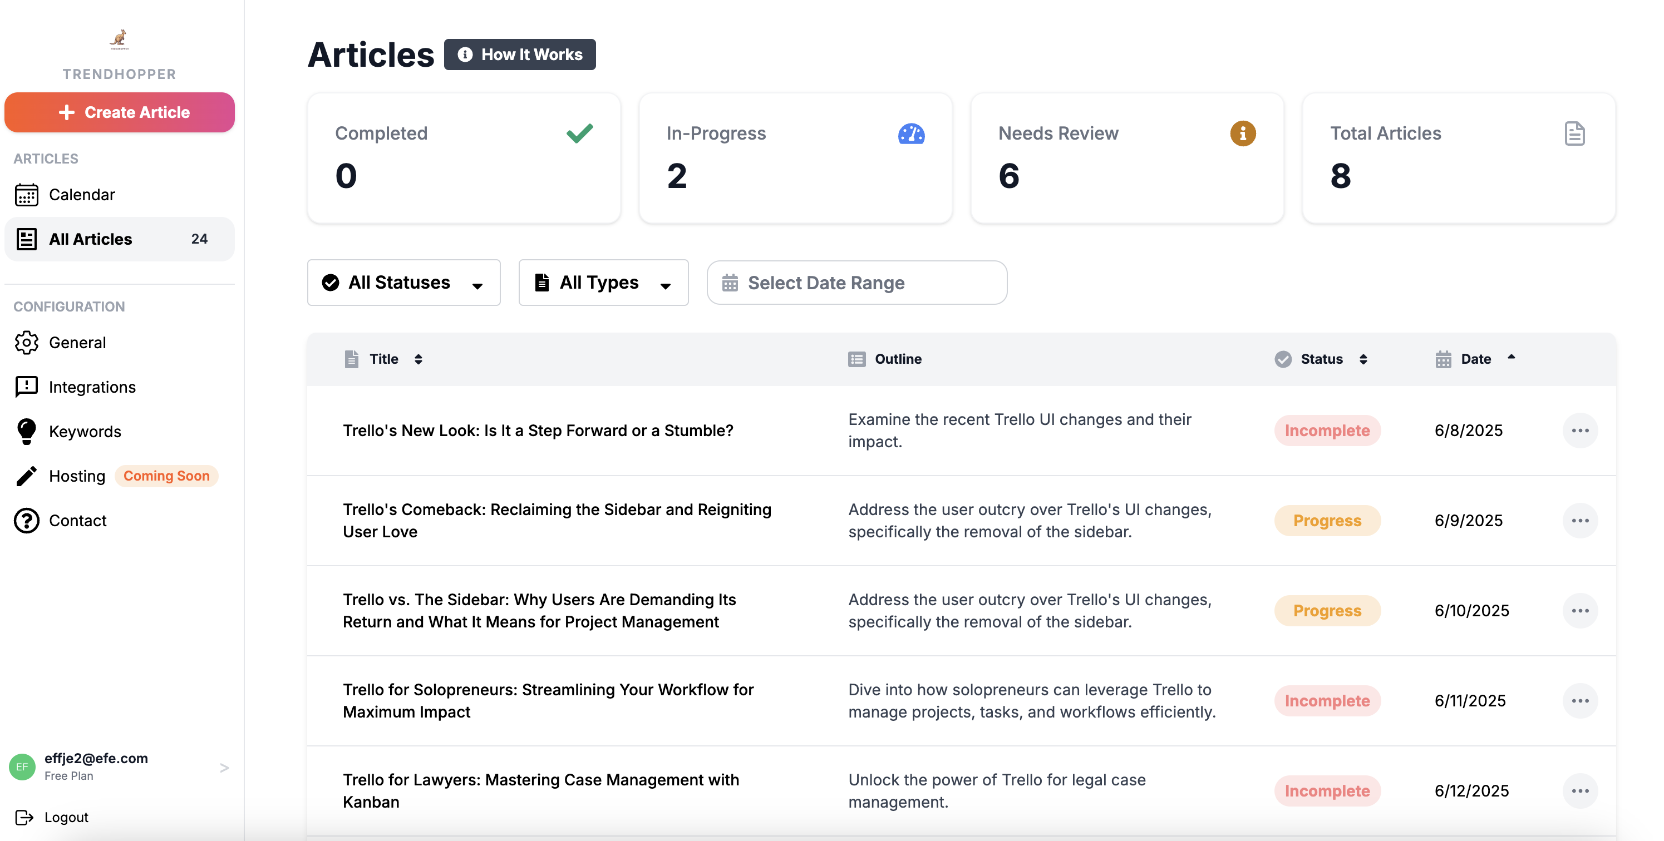1664x841 pixels.
Task: Open options for Trello for Lawyers article
Action: [1580, 791]
